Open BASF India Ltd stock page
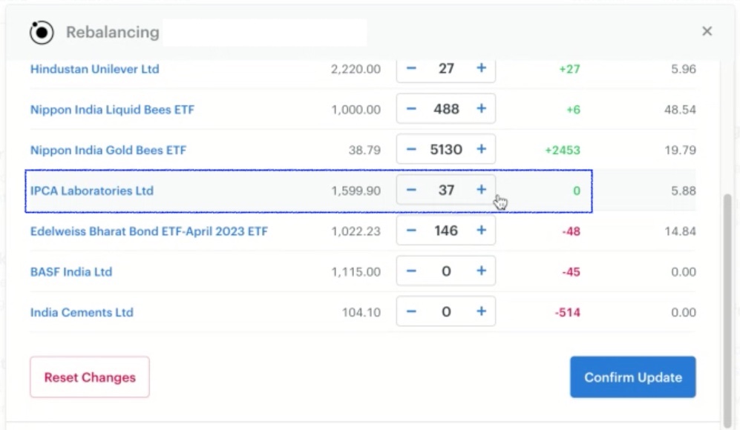740x430 pixels. (71, 270)
